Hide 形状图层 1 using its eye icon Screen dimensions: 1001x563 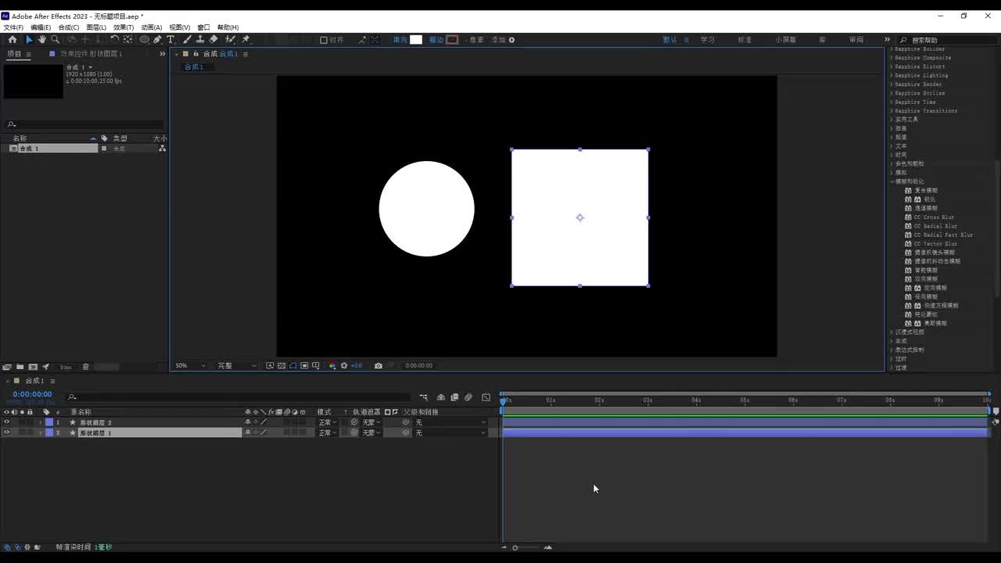click(7, 432)
